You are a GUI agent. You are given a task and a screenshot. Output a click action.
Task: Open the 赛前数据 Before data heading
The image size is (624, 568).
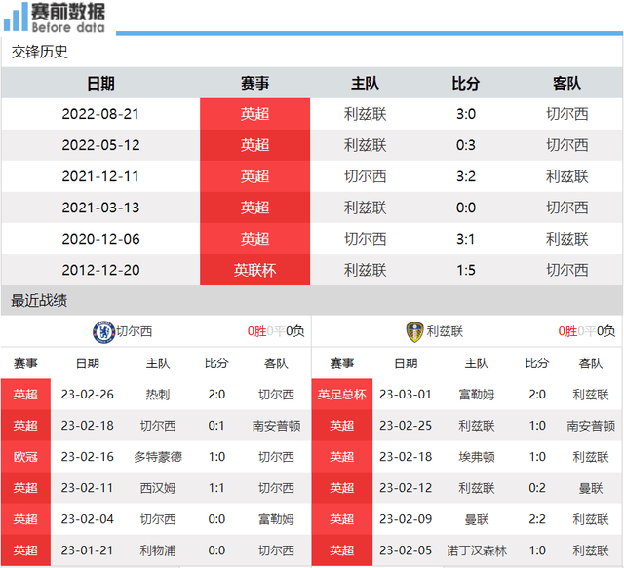(x=68, y=18)
